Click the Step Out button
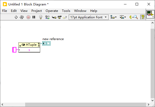This screenshot has height=107, width=155. (x=65, y=17)
